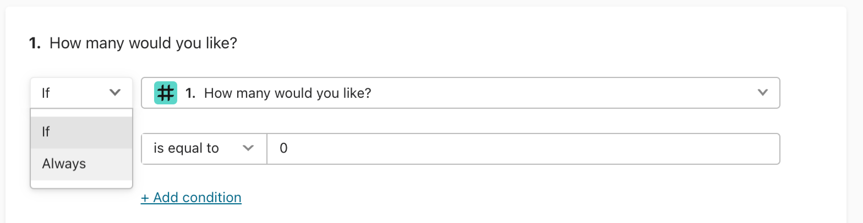The image size is (863, 223).
Task: Click the '+ Add condition' link
Action: [x=191, y=197]
